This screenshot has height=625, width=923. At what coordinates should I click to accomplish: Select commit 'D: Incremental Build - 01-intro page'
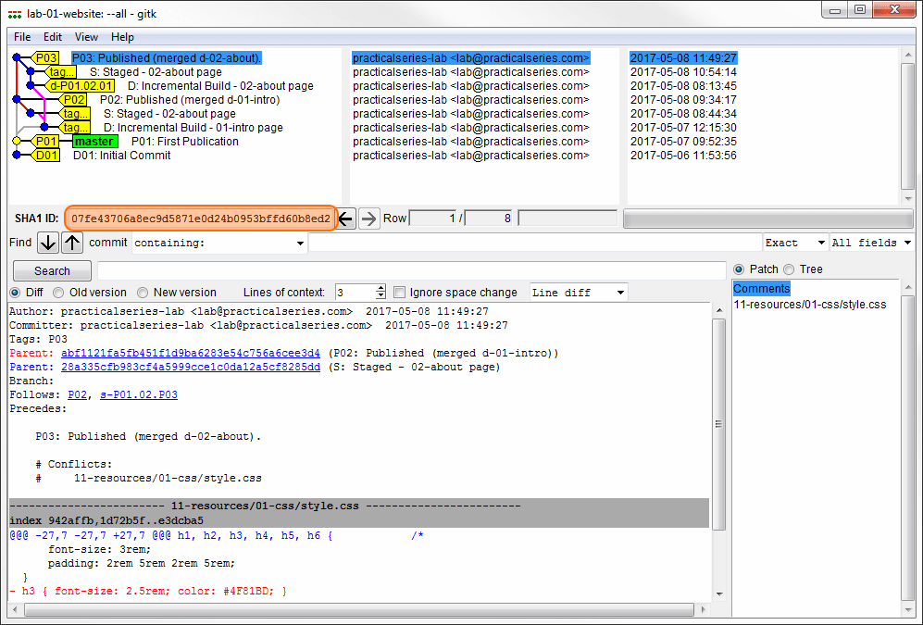pos(193,128)
